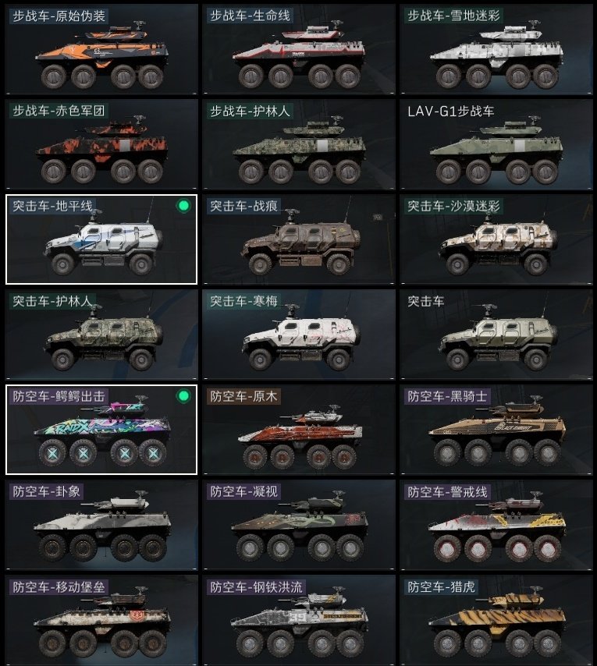Select the 防空车-原木 skin card
The width and height of the screenshot is (597, 666).
point(299,430)
